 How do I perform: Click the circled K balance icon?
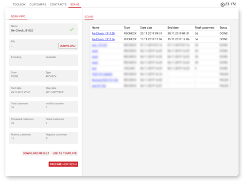tap(223, 5)
